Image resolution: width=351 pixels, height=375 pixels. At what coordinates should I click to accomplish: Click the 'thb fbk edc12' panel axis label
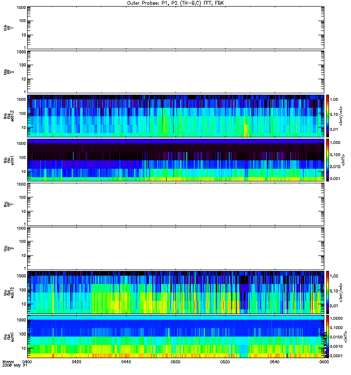coord(8,116)
